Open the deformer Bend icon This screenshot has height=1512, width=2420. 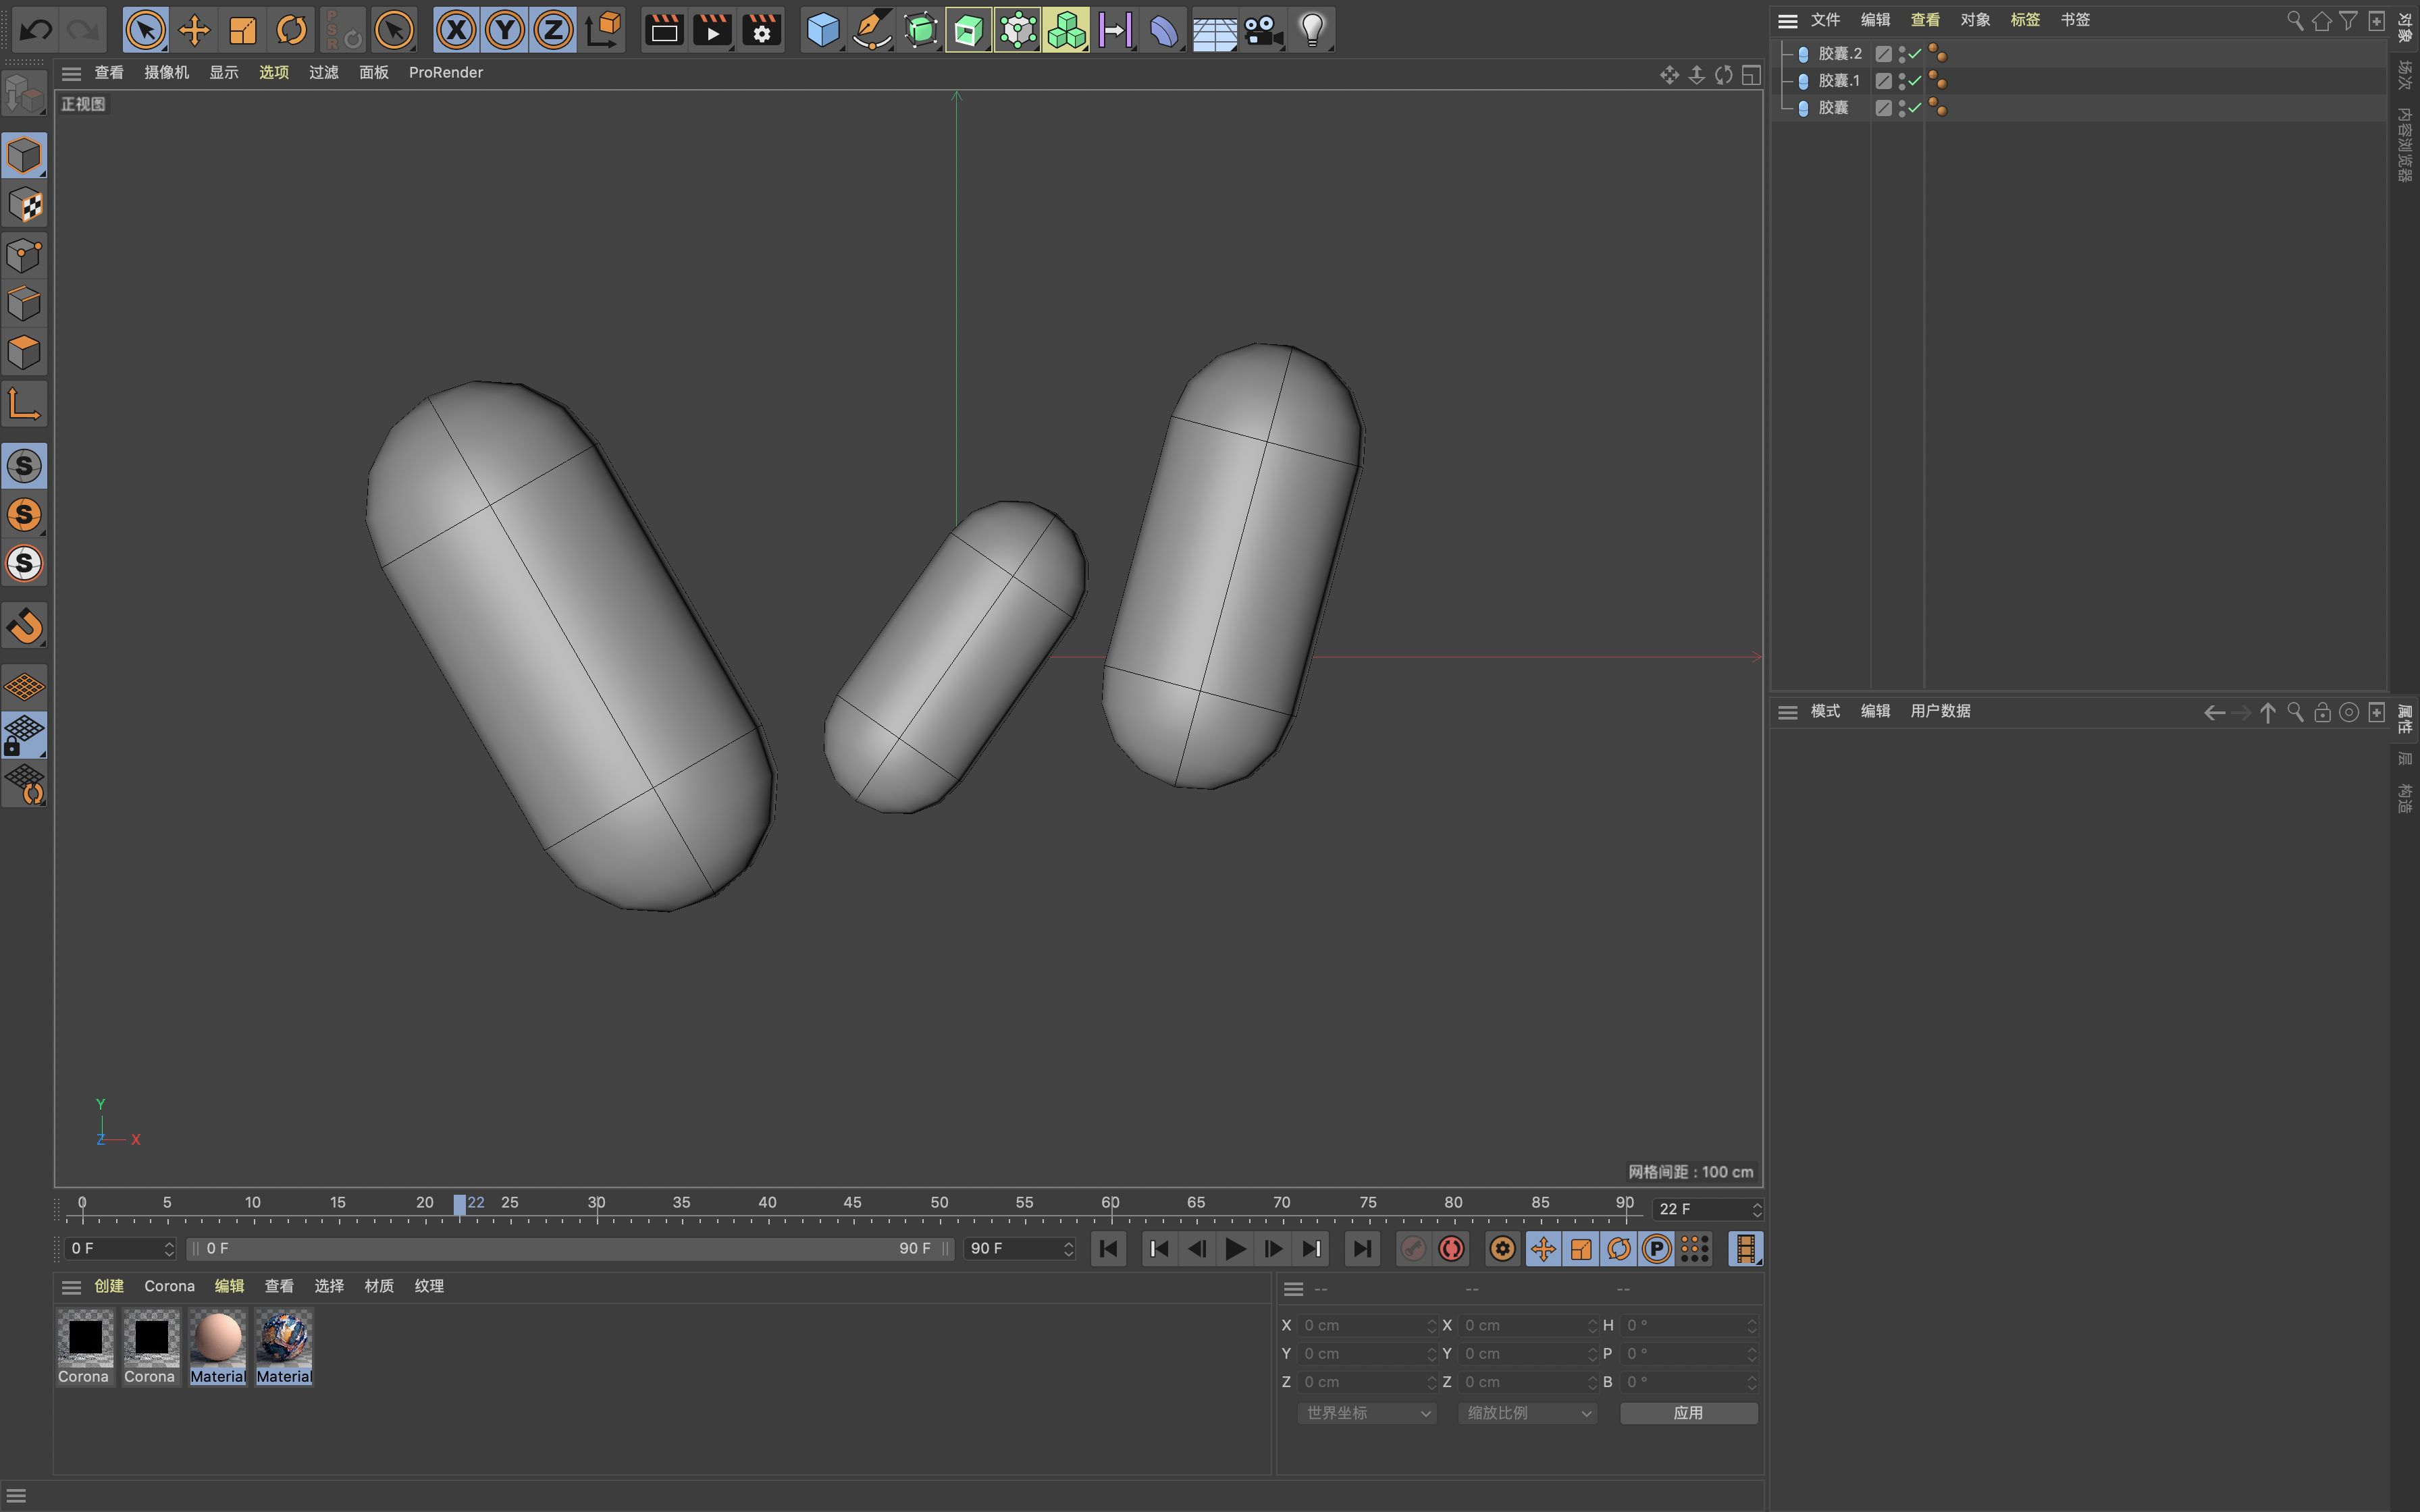click(1164, 30)
